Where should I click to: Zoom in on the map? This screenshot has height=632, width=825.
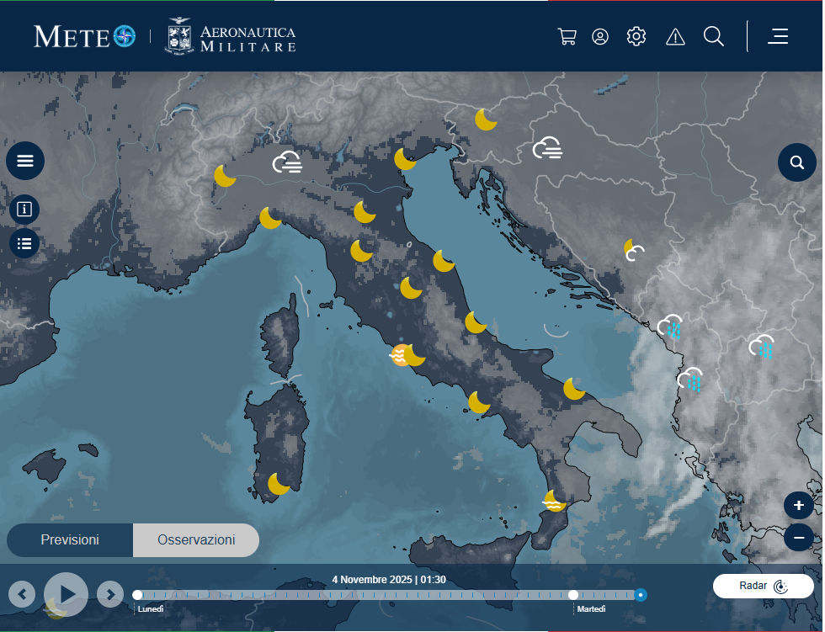(798, 506)
